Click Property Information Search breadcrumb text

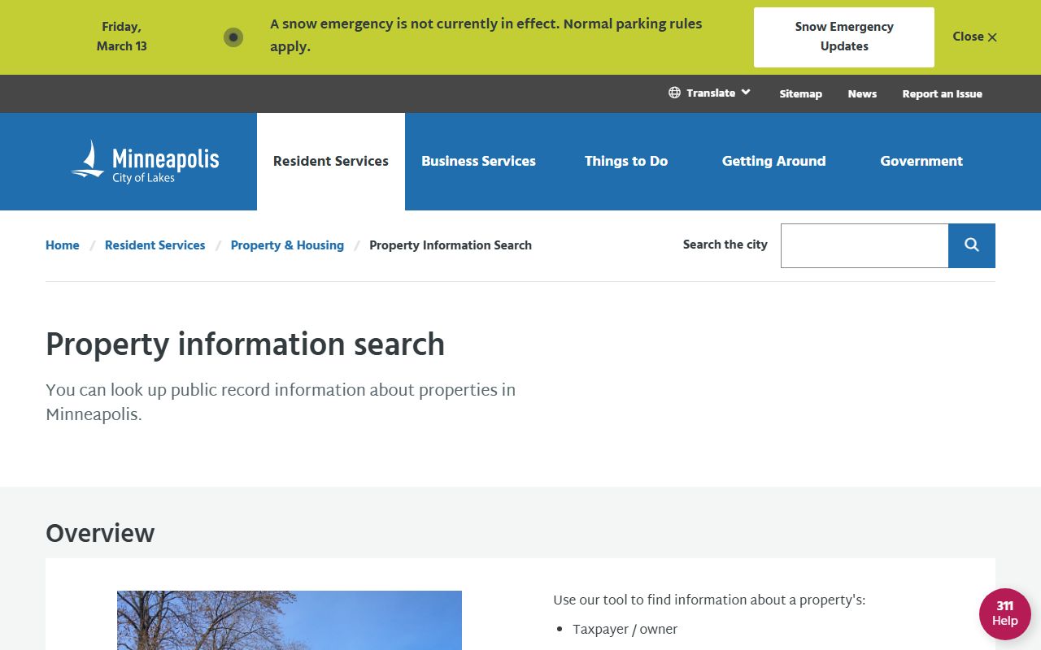pos(451,245)
